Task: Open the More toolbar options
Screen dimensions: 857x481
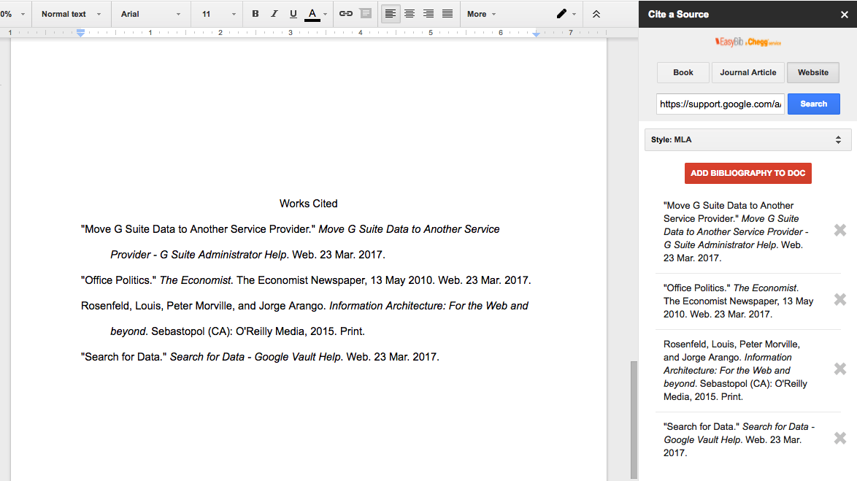Action: pos(481,14)
